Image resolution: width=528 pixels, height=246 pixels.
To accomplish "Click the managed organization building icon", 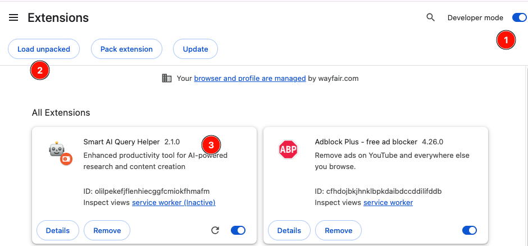I will pyautogui.click(x=167, y=78).
